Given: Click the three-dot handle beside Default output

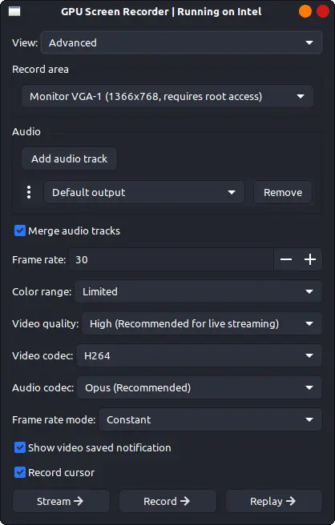Looking at the screenshot, I should 29,192.
